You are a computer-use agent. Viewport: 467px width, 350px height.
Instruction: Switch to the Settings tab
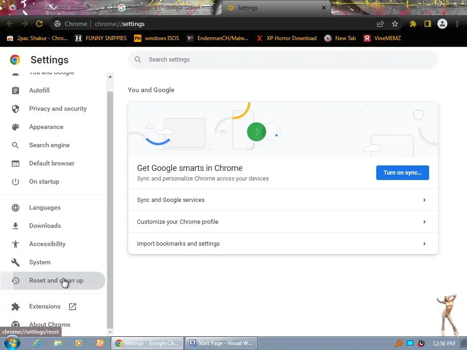[275, 8]
